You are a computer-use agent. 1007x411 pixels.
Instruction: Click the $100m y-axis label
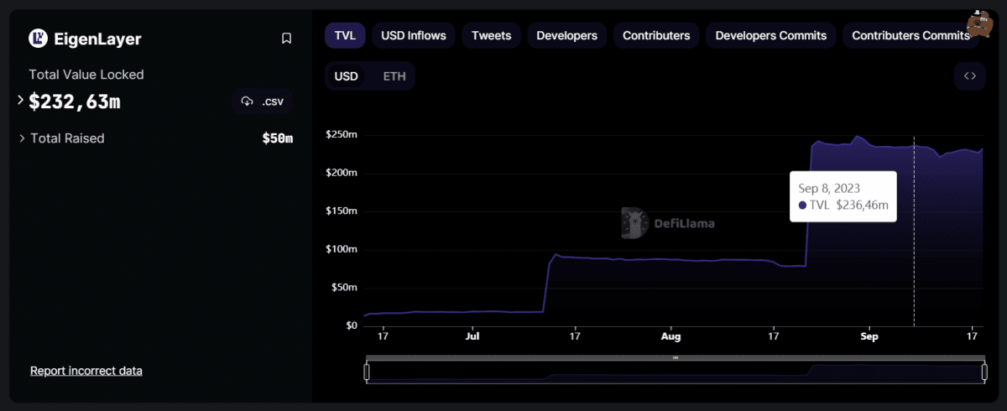pos(342,249)
